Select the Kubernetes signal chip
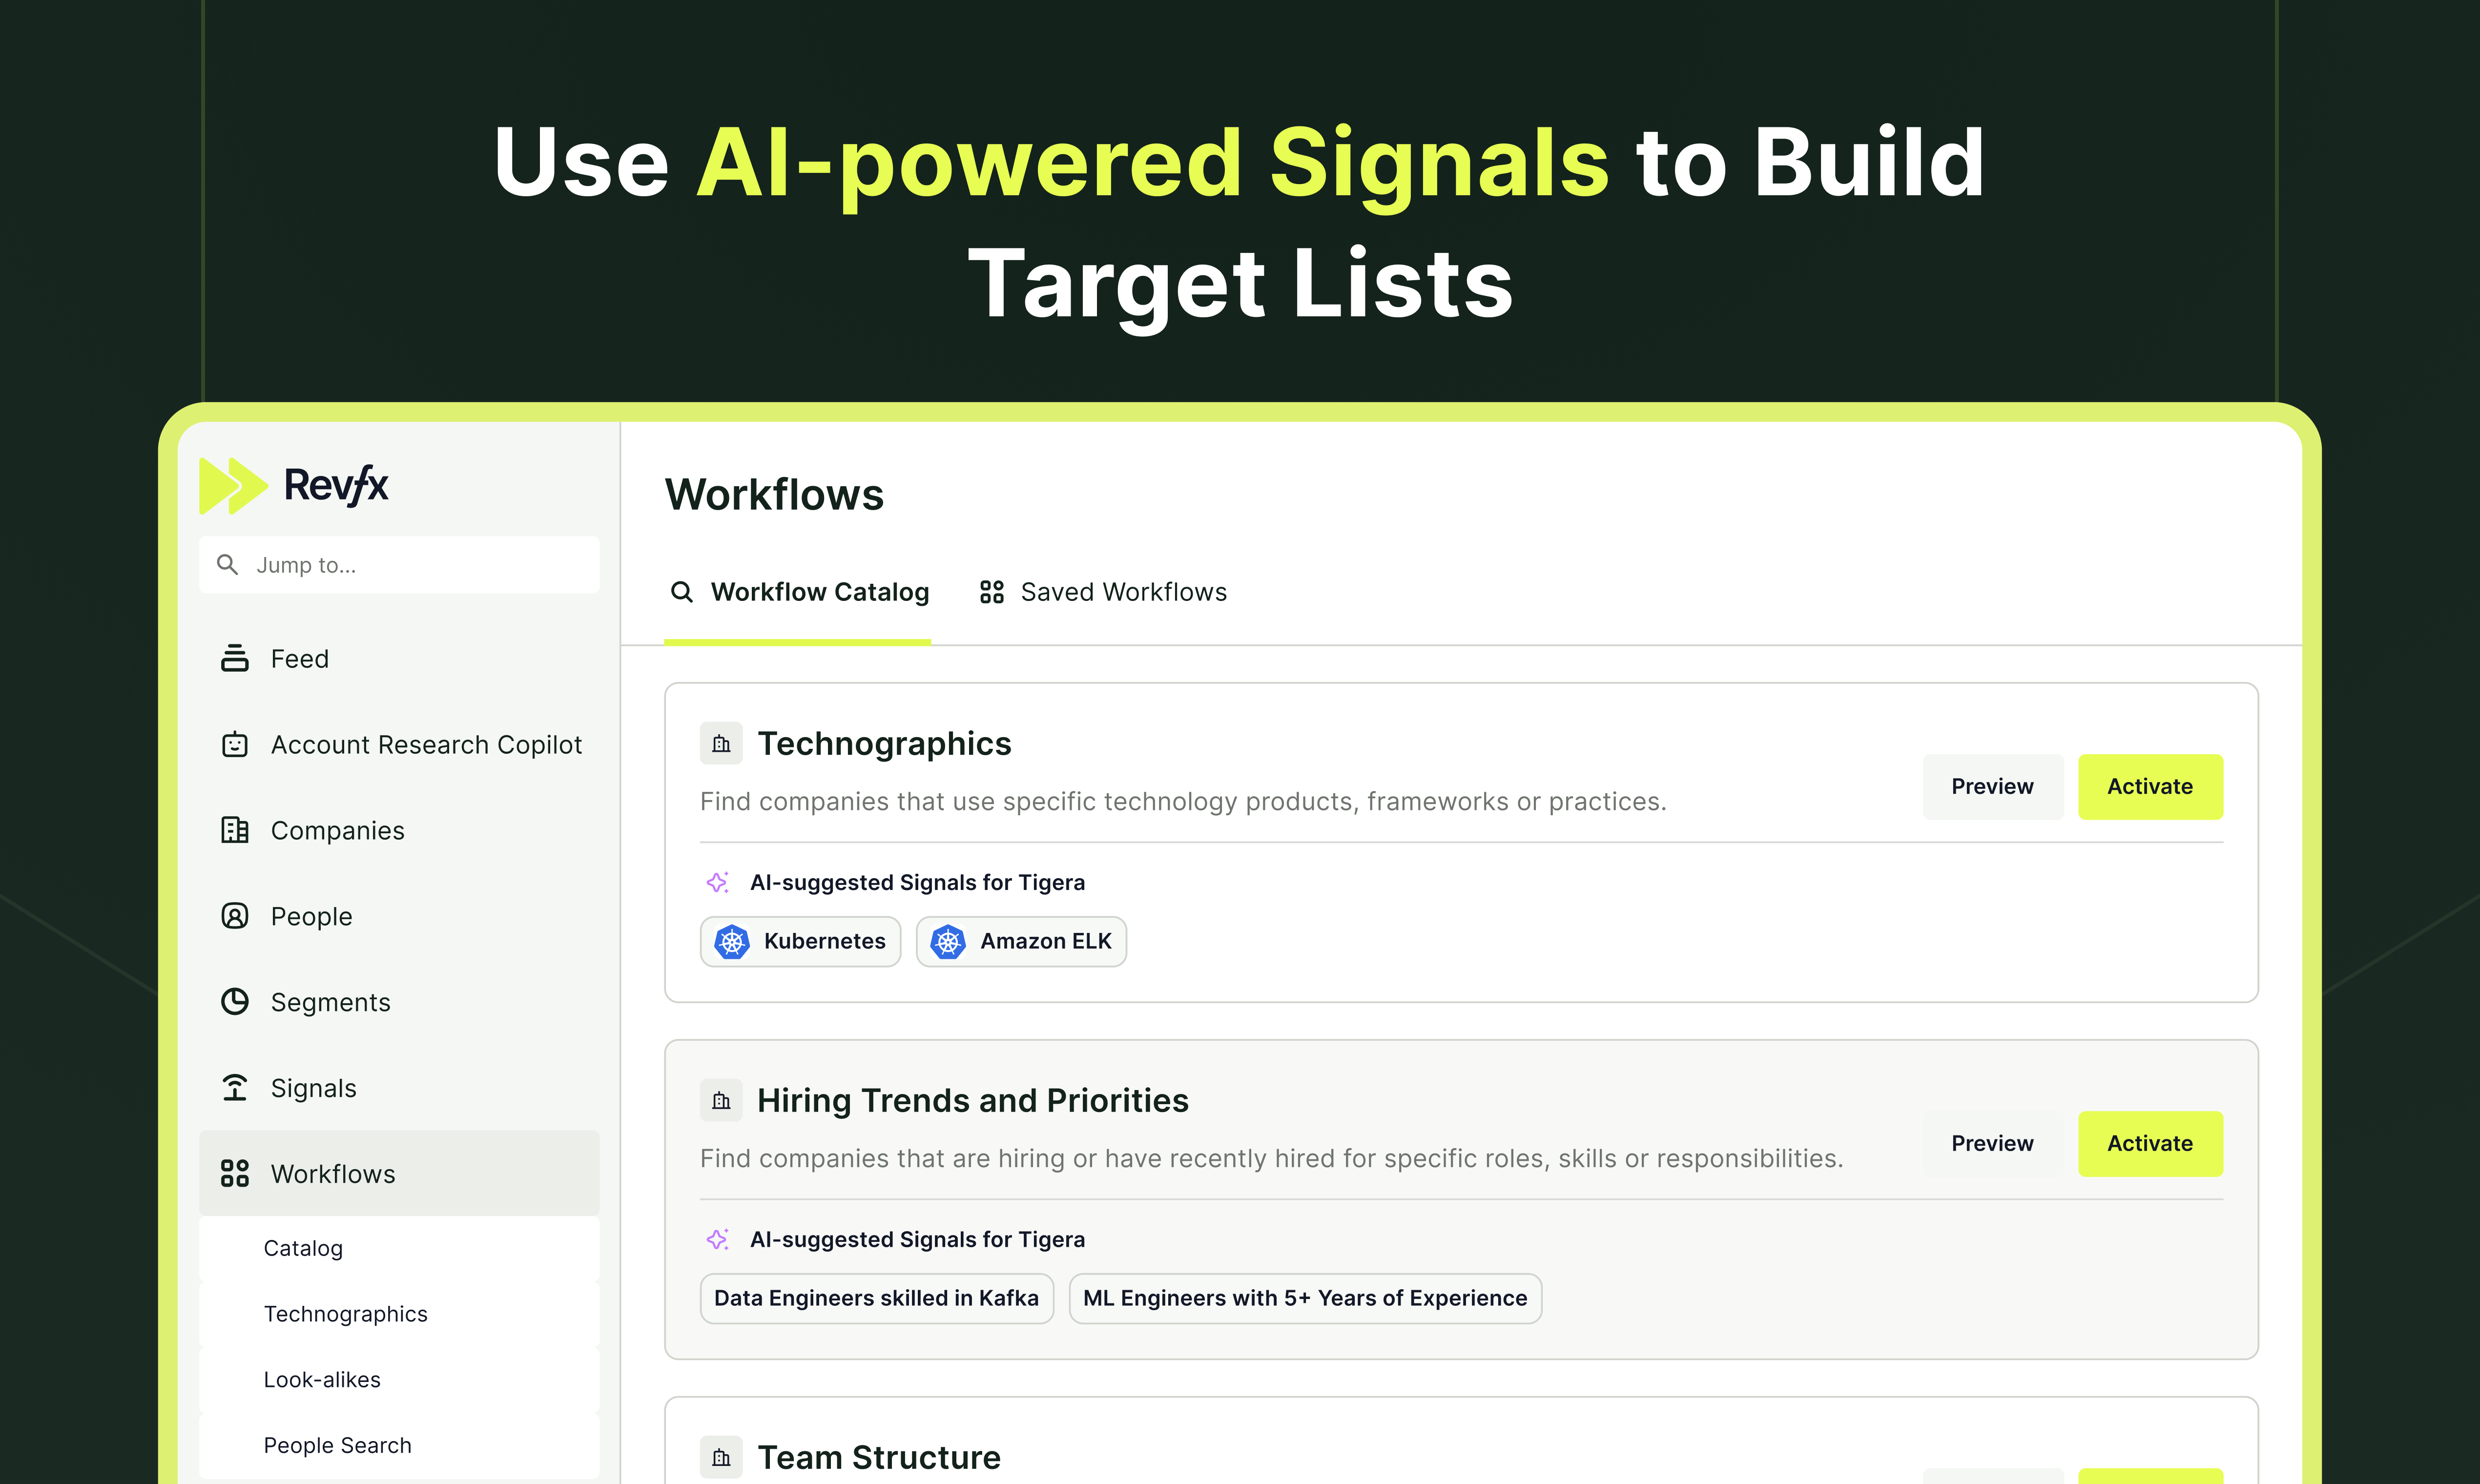Image resolution: width=2480 pixels, height=1484 pixels. pyautogui.click(x=801, y=942)
